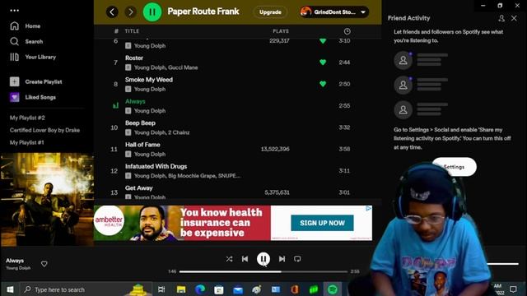Open Office app from taskbar
Screen dimensions: 527x296
tap(295, 289)
